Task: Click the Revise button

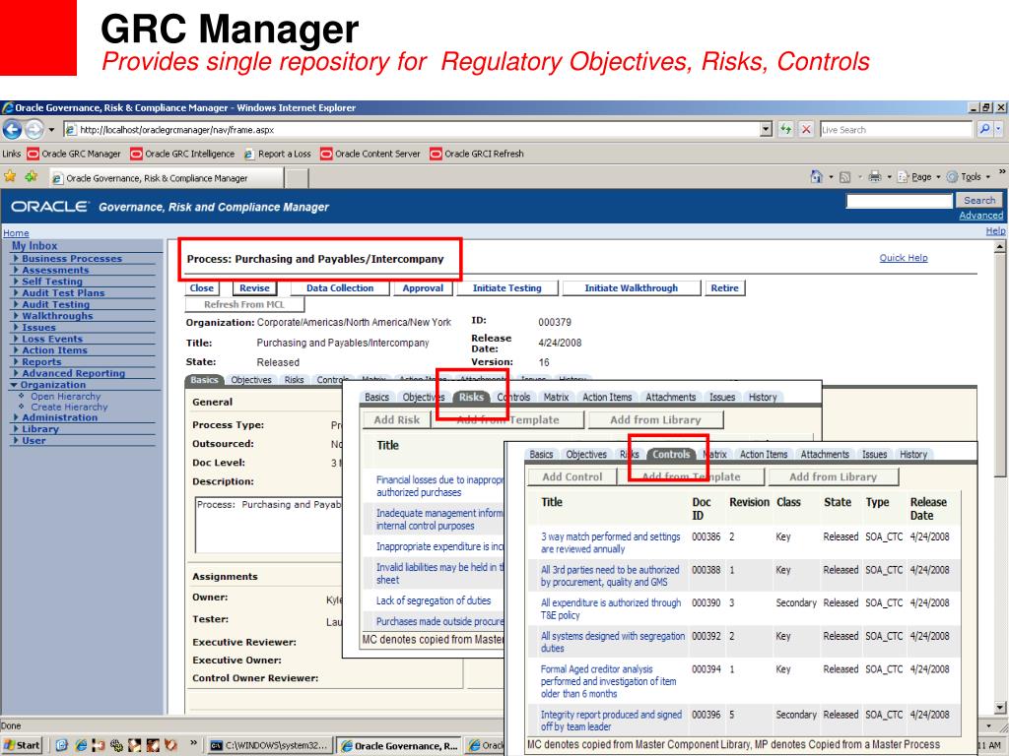Action: 255,288
